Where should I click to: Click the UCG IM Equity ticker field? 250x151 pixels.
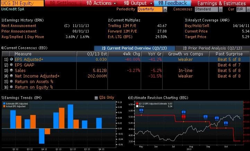pyautogui.click(x=22, y=3)
